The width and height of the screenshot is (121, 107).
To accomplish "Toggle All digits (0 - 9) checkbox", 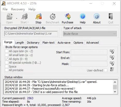I will pos(6,59).
